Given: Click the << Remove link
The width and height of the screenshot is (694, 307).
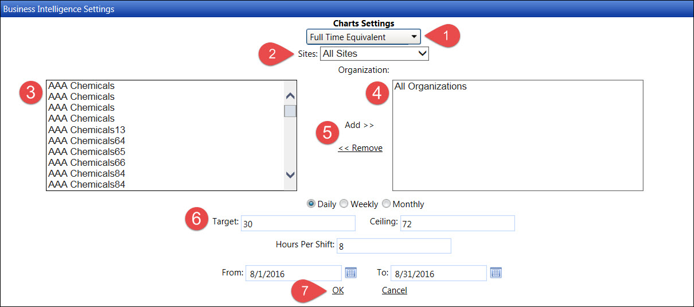Looking at the screenshot, I should 360,148.
